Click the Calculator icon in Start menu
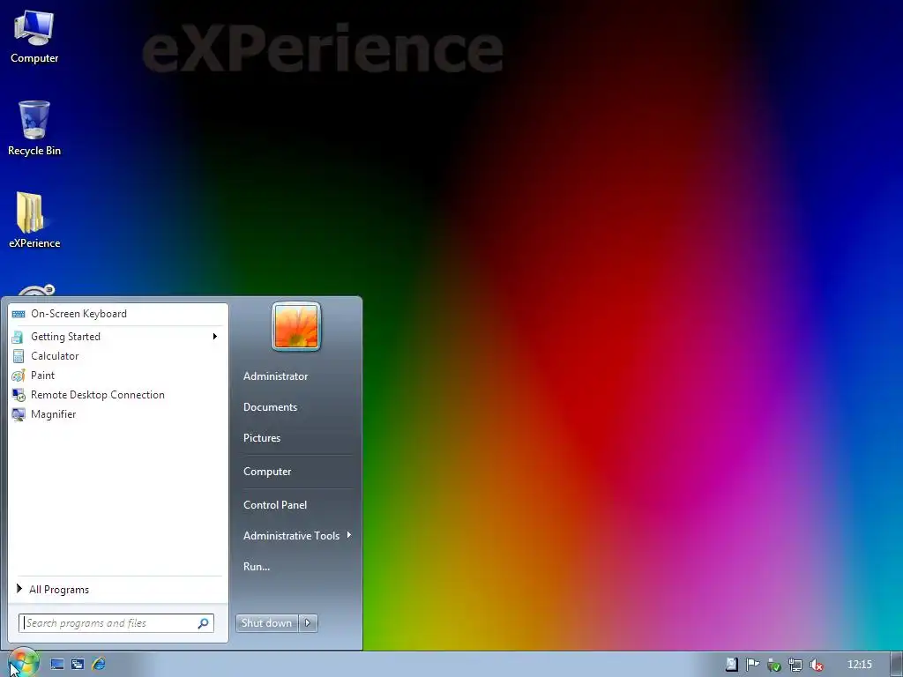Image resolution: width=903 pixels, height=677 pixels. click(x=19, y=356)
